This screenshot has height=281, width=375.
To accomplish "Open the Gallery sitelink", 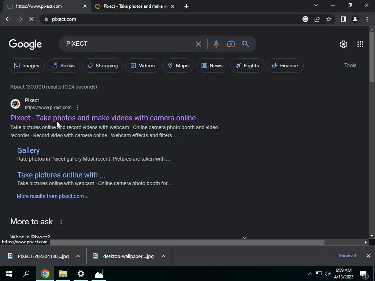I will pos(29,150).
